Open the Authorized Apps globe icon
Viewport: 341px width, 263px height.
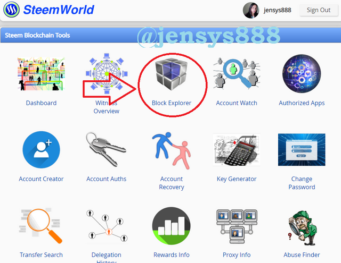tap(302, 74)
